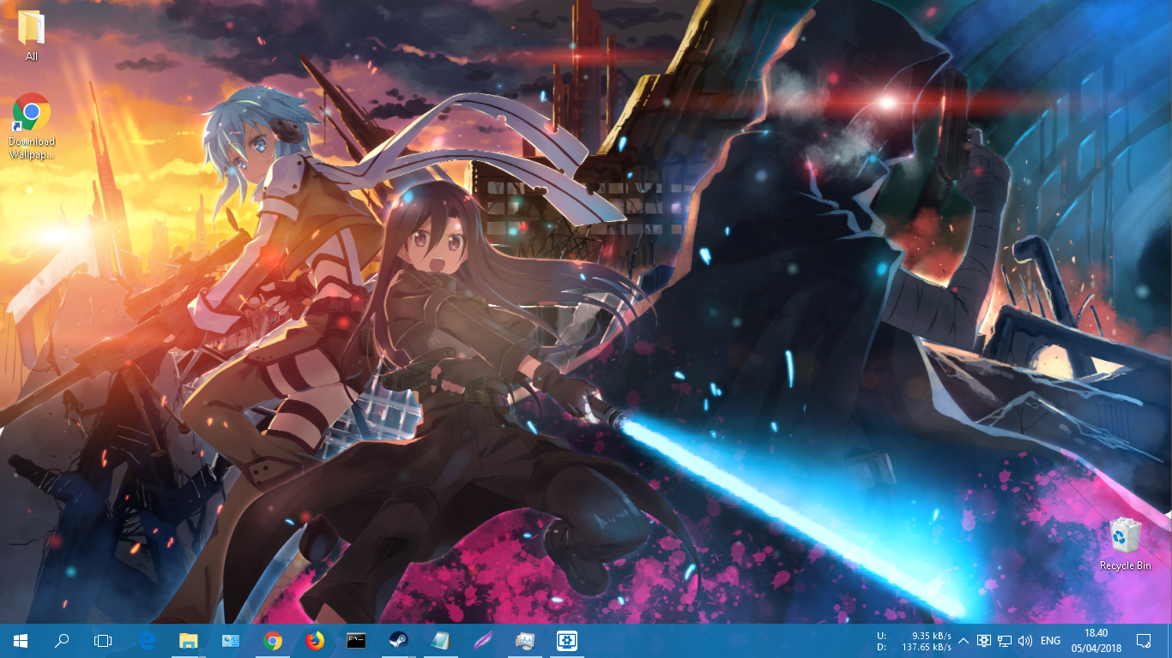Open the network tray icon
Screen dimensions: 1172x658
1005,640
